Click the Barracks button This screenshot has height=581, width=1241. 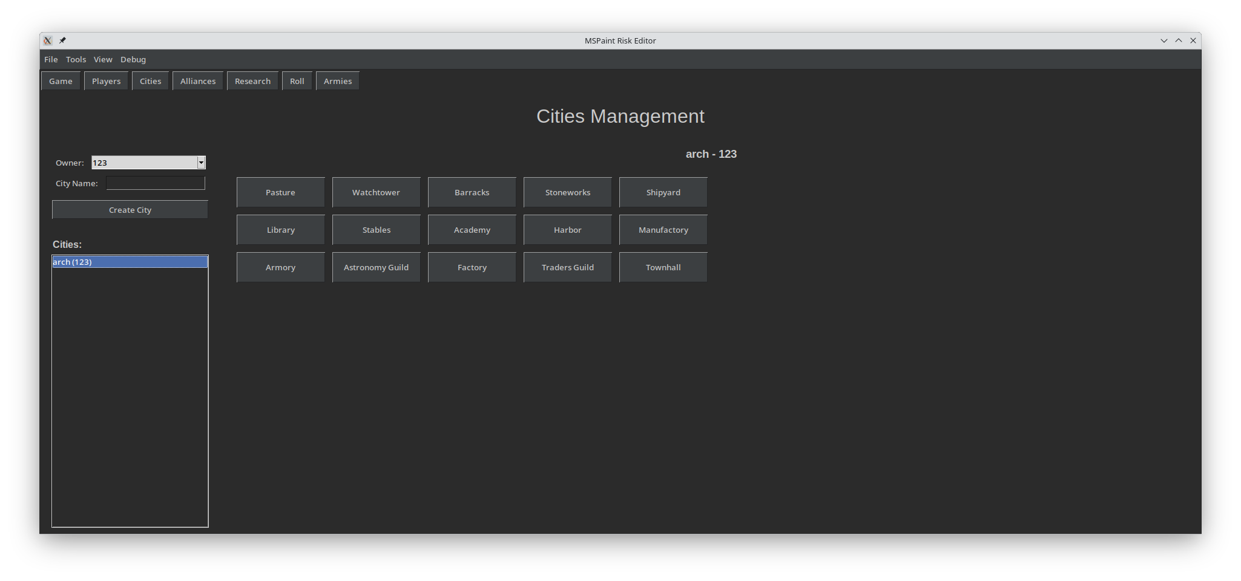pyautogui.click(x=472, y=192)
